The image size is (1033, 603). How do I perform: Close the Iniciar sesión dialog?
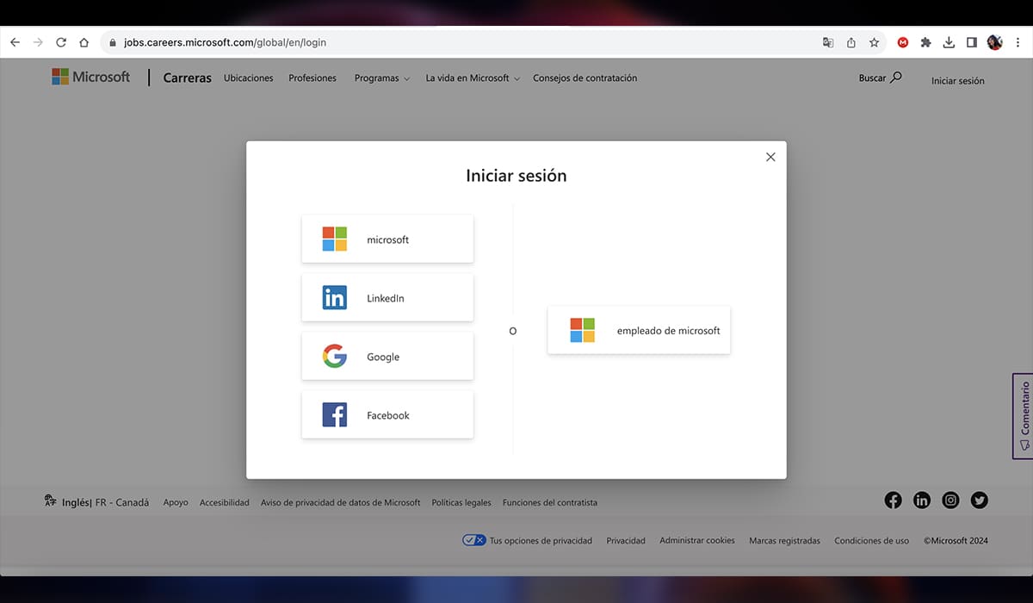pyautogui.click(x=770, y=157)
